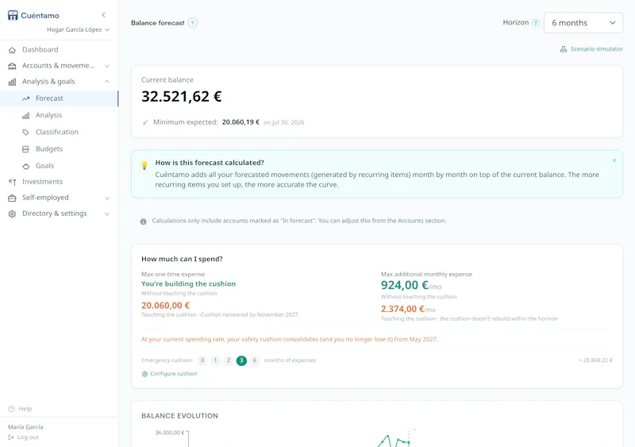Click the Budgets icon

pyautogui.click(x=26, y=149)
